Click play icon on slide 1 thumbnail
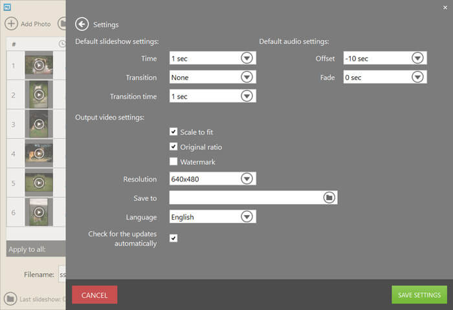This screenshot has height=310, width=453. pyautogui.click(x=39, y=65)
